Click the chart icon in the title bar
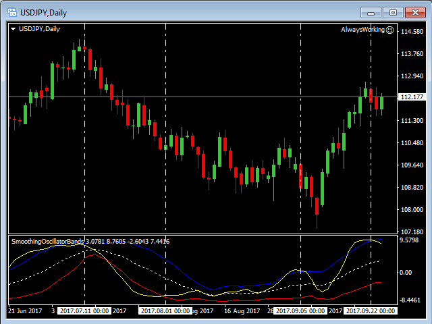This screenshot has height=324, width=432. (11, 11)
